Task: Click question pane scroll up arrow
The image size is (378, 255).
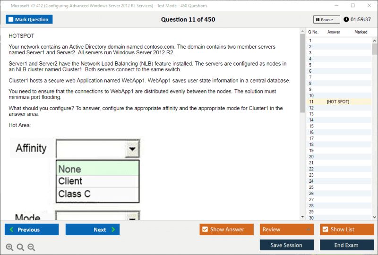Action: [302, 31]
